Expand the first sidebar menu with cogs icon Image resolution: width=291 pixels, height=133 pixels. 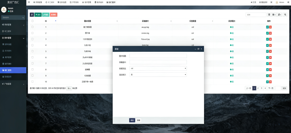coord(13,25)
